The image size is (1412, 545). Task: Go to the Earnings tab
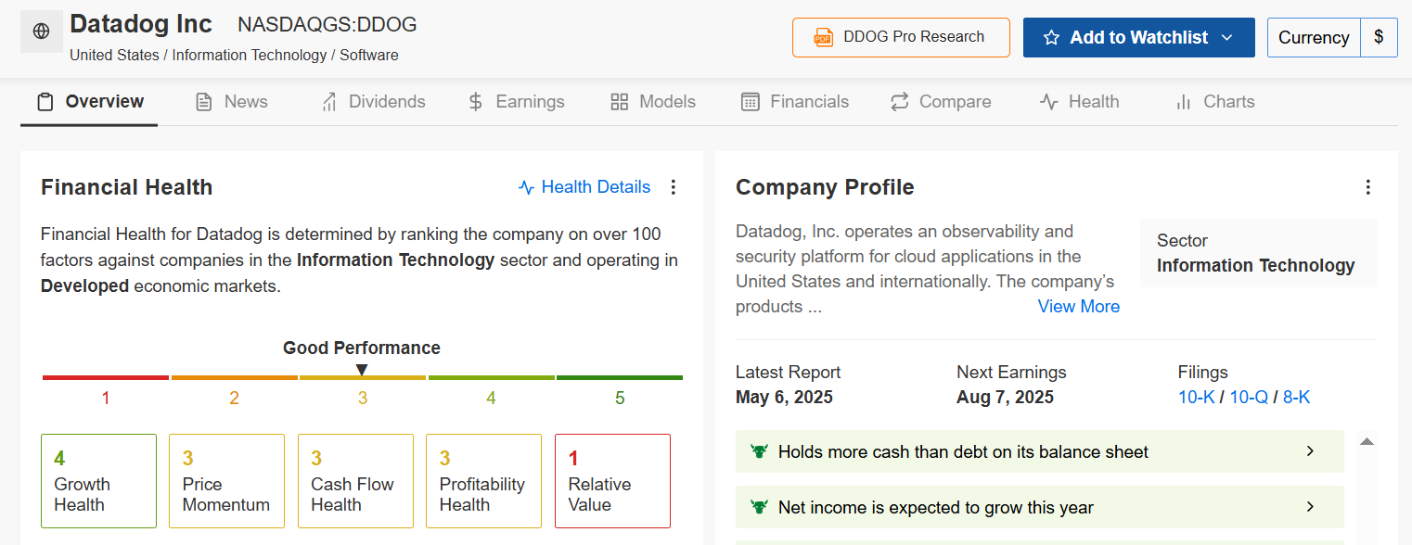[516, 102]
